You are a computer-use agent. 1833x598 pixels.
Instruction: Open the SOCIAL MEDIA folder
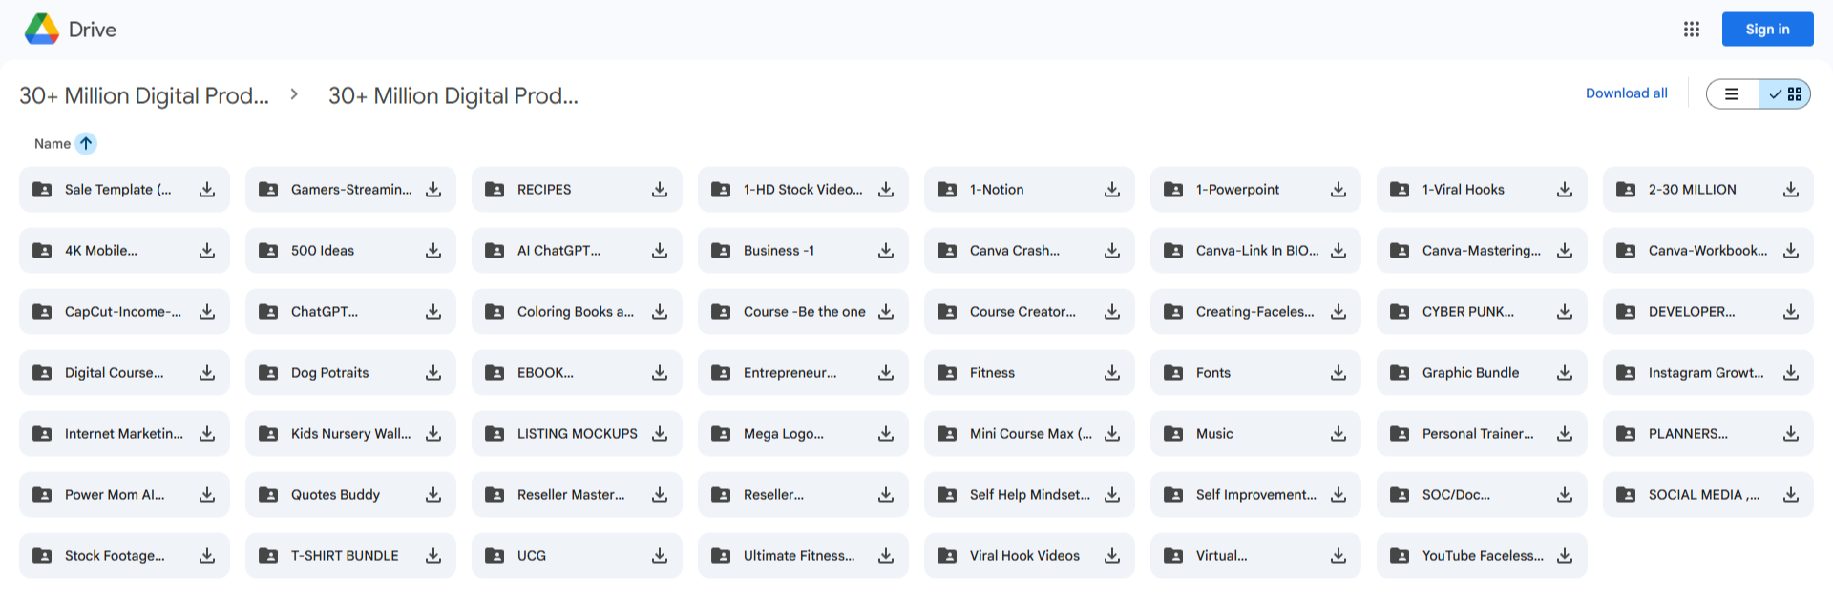click(1708, 495)
